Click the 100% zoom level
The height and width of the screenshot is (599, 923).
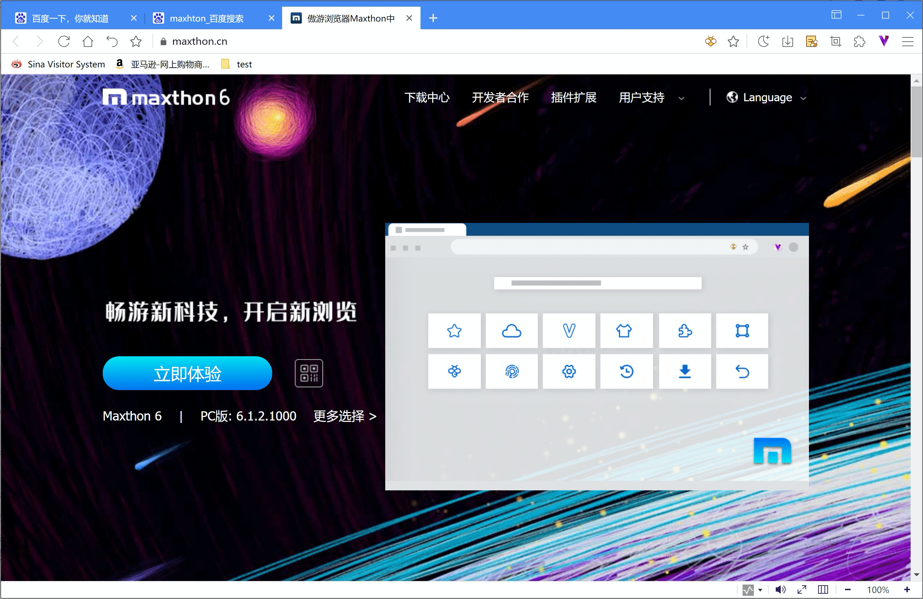[x=877, y=590]
